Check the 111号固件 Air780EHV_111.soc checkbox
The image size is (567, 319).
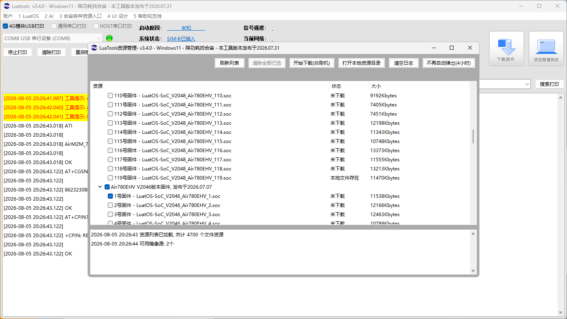click(x=111, y=105)
